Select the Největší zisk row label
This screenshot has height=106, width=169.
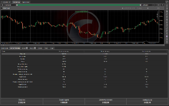coord(23,77)
